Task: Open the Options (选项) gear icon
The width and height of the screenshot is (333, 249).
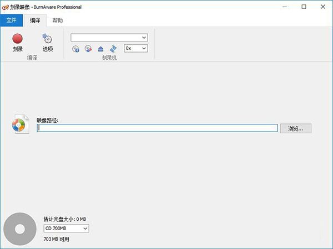Action: click(x=48, y=43)
